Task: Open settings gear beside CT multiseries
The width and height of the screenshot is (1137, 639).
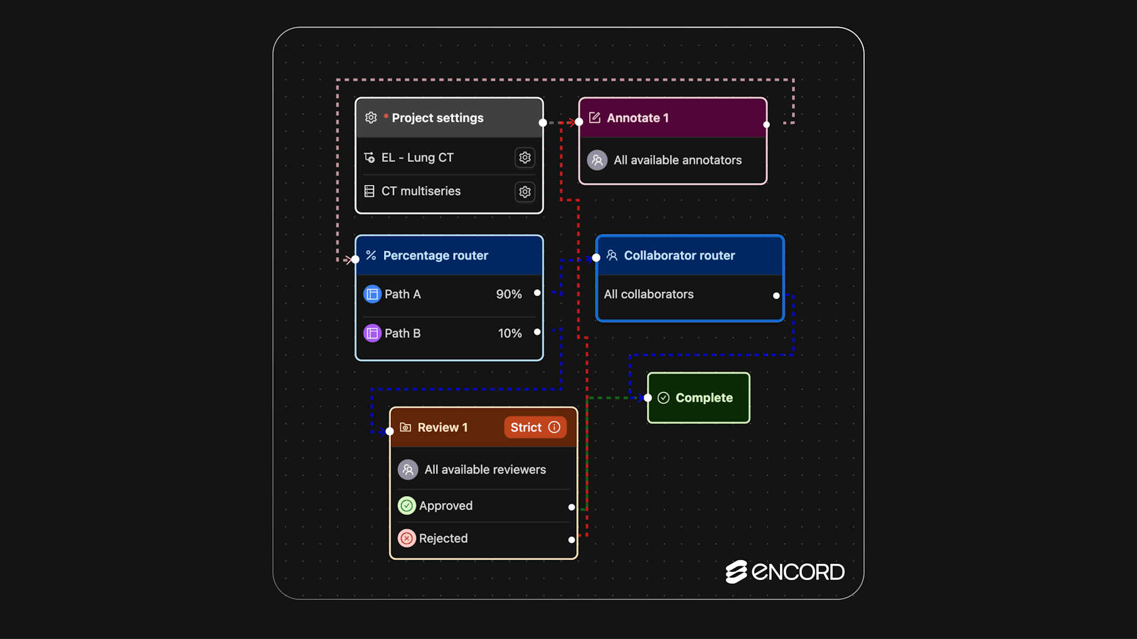Action: [525, 191]
